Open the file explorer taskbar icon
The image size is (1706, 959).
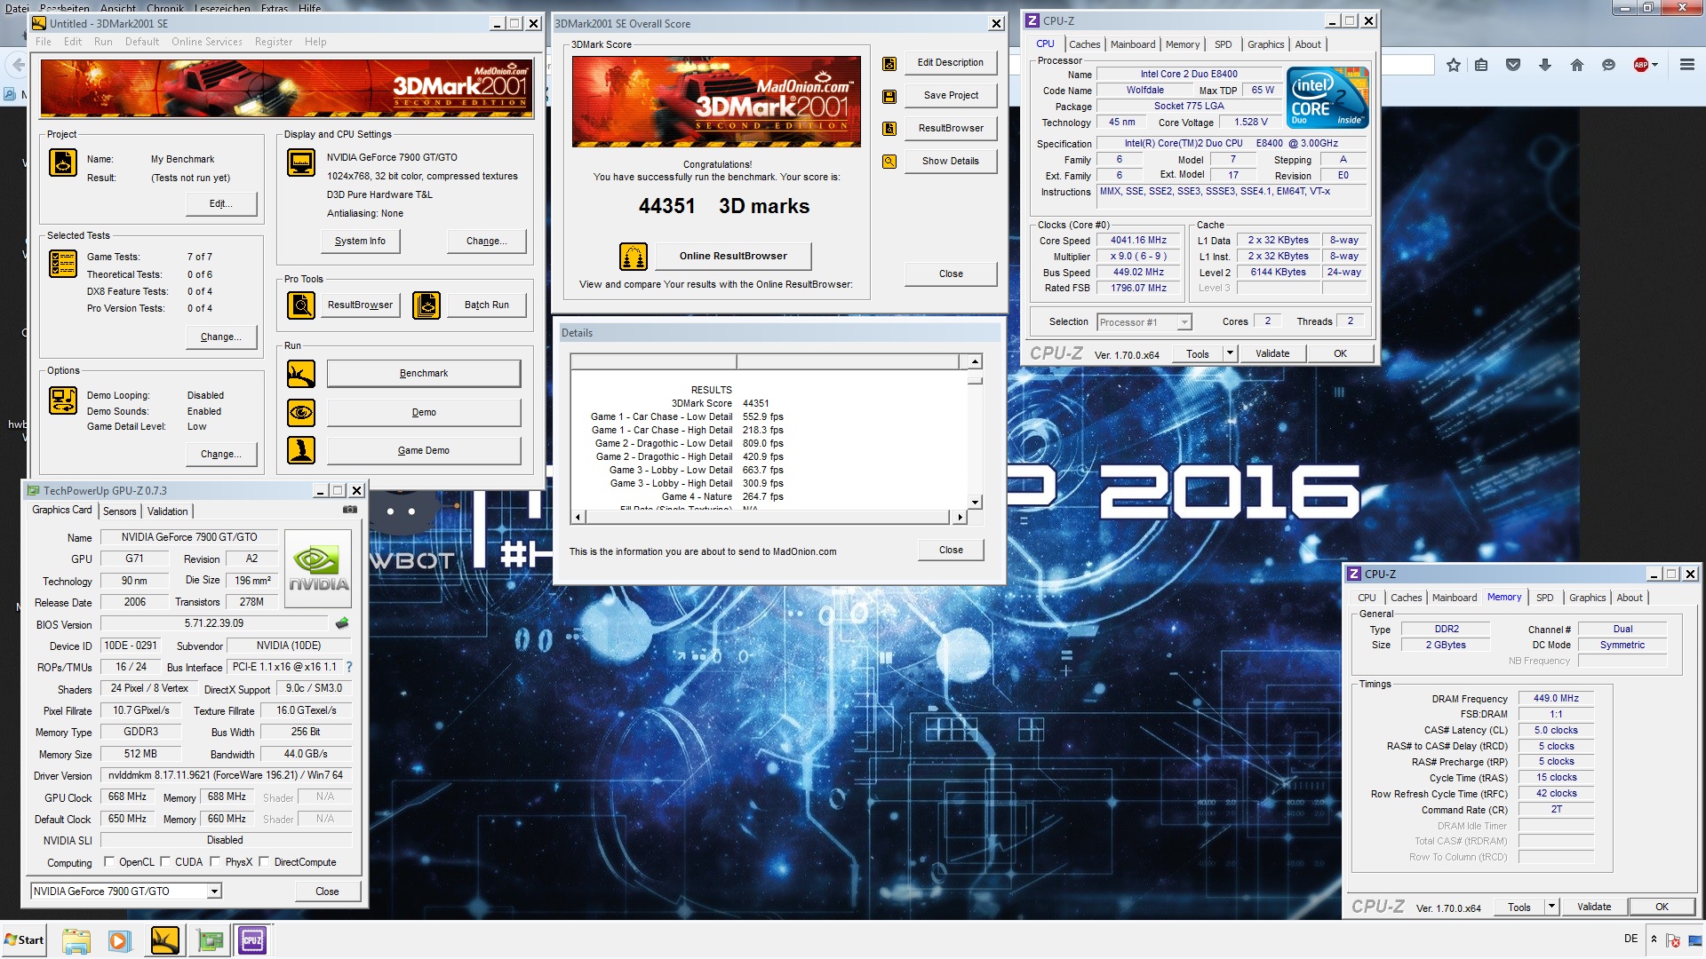coord(76,940)
